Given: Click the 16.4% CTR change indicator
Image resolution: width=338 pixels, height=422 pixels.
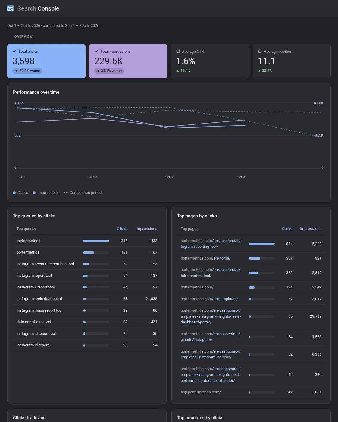Looking at the screenshot, I should pyautogui.click(x=183, y=71).
